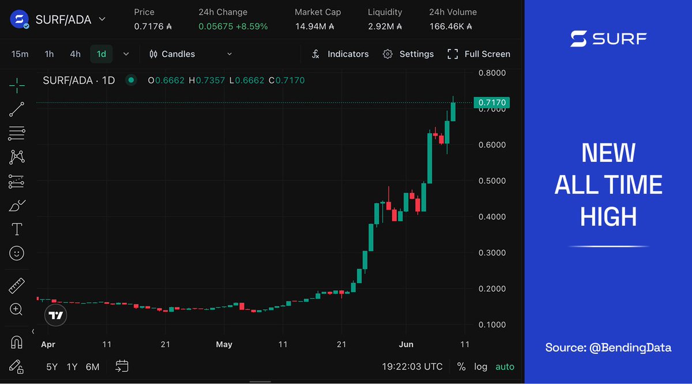Open the forecasting and measurement tools
The height and width of the screenshot is (384, 692).
(17, 181)
